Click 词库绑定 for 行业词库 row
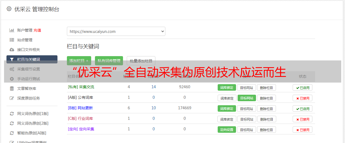 227,119
